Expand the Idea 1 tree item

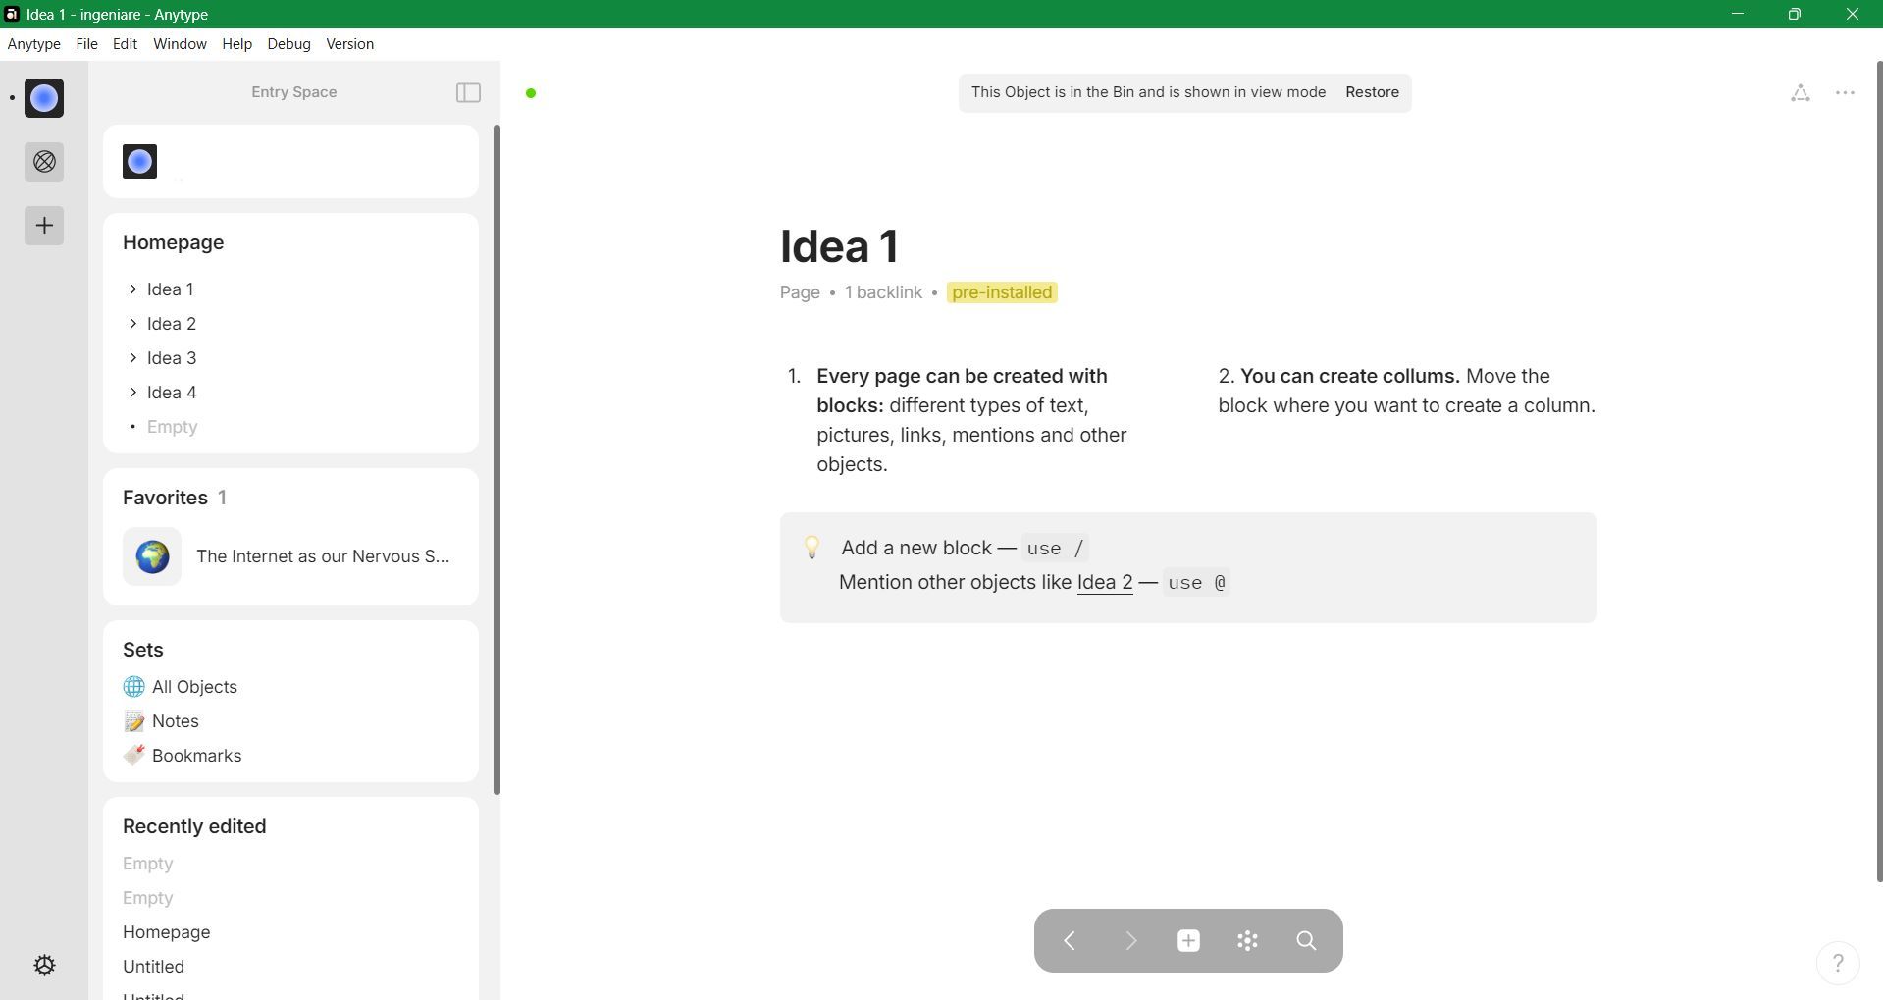[x=133, y=289]
